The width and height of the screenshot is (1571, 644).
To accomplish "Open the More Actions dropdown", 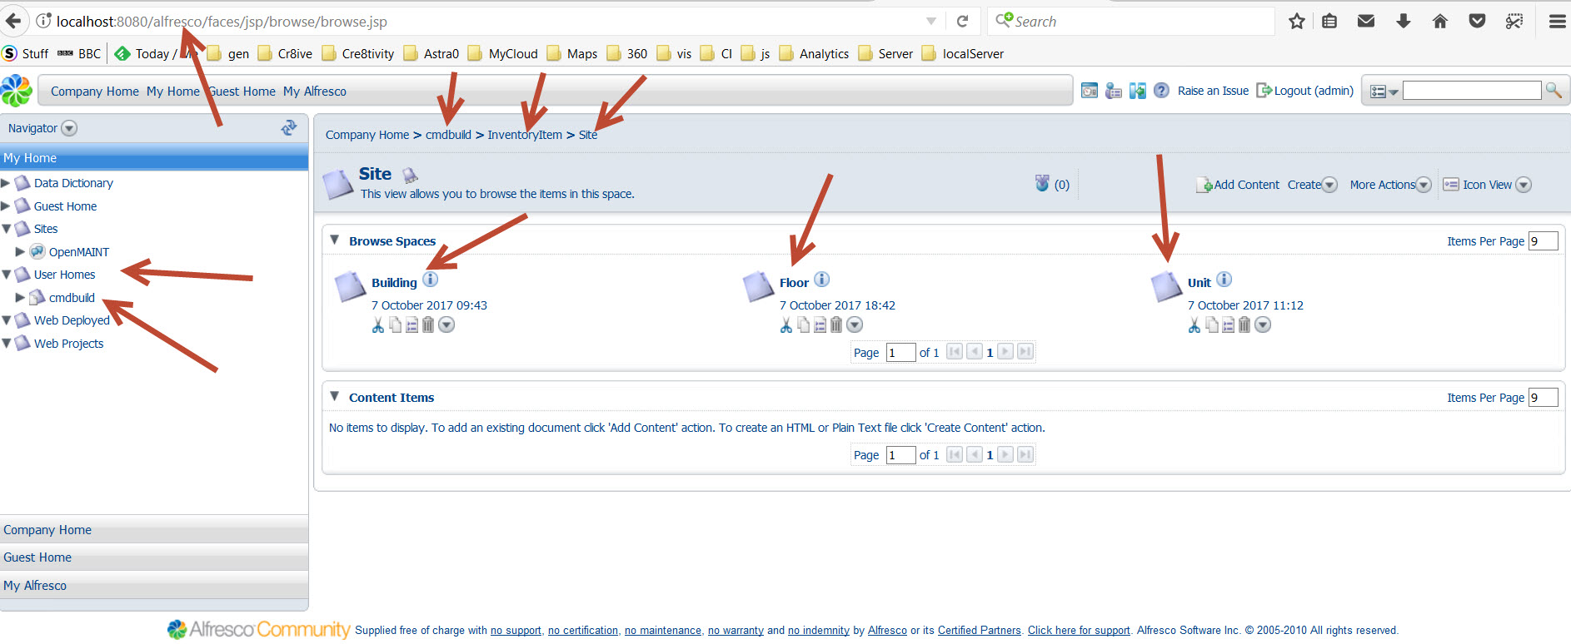I will [x=1389, y=185].
